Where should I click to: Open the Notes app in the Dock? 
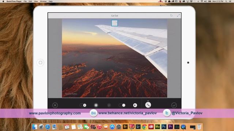73,127
